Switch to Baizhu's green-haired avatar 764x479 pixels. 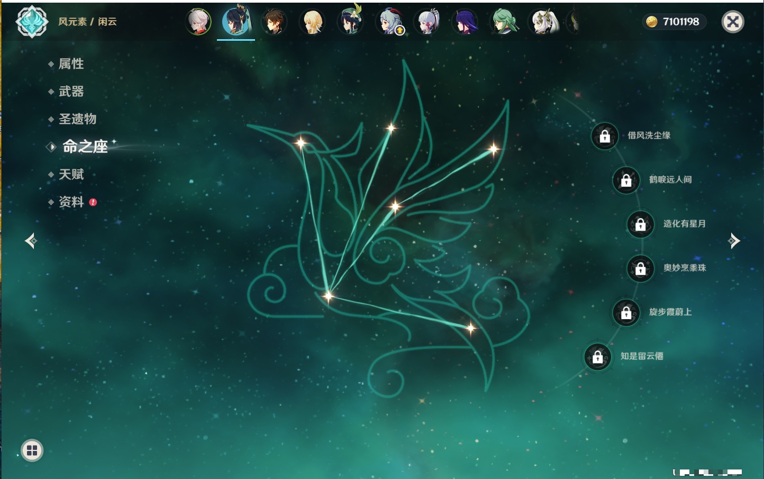pyautogui.click(x=504, y=22)
